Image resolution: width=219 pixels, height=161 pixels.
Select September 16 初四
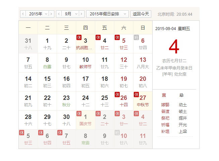click(66, 82)
